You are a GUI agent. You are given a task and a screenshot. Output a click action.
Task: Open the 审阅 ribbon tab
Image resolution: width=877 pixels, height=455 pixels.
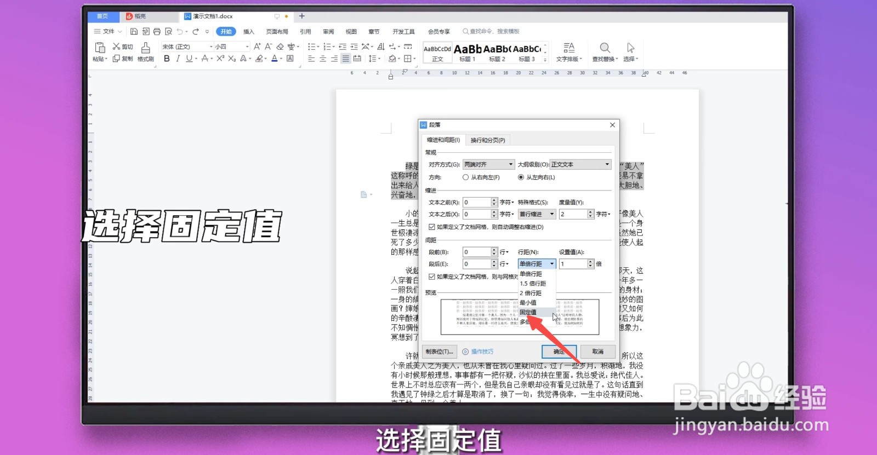pyautogui.click(x=328, y=32)
